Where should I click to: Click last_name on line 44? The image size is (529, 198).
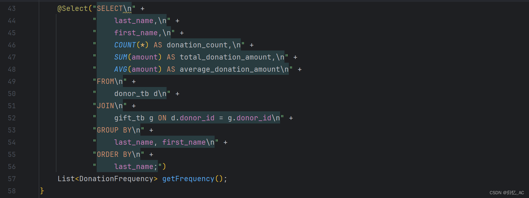point(134,21)
